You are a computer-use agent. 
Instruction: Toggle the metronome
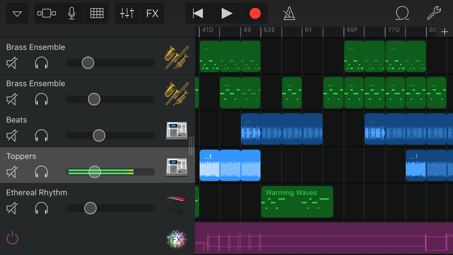289,14
